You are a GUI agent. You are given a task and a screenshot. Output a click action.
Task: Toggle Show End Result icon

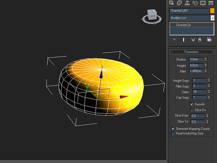click(x=184, y=40)
